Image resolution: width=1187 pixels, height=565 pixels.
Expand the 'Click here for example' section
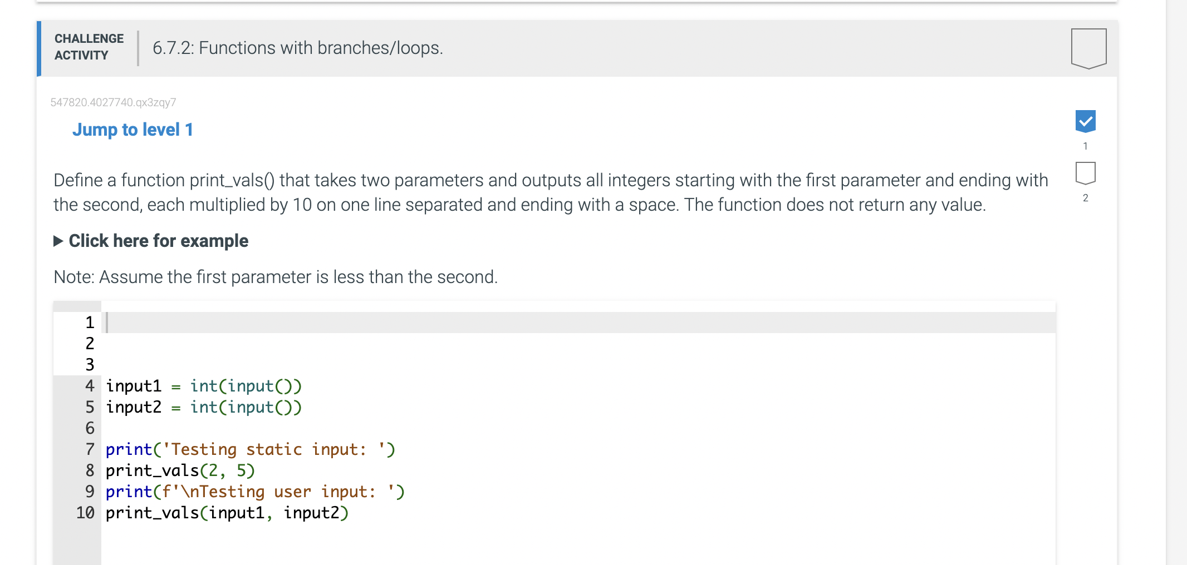(x=158, y=240)
